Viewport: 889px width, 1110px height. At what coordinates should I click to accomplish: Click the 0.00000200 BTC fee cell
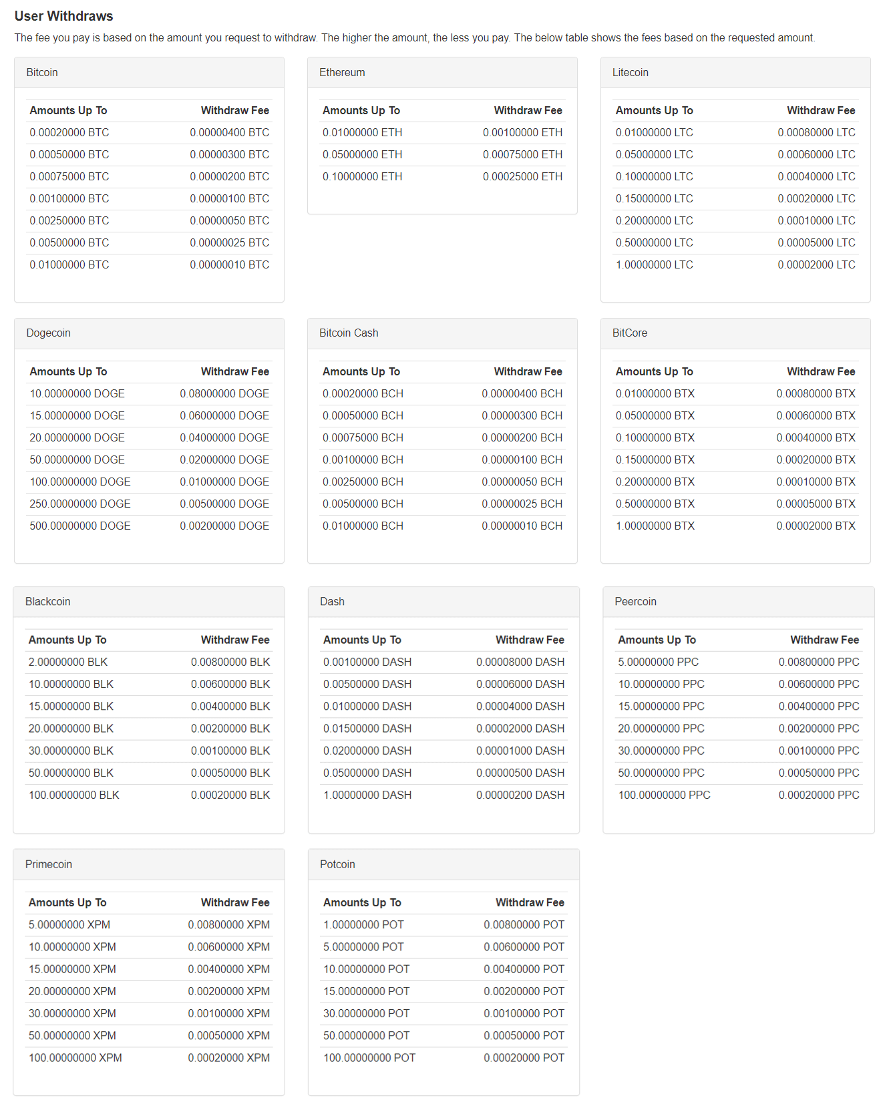tap(230, 177)
